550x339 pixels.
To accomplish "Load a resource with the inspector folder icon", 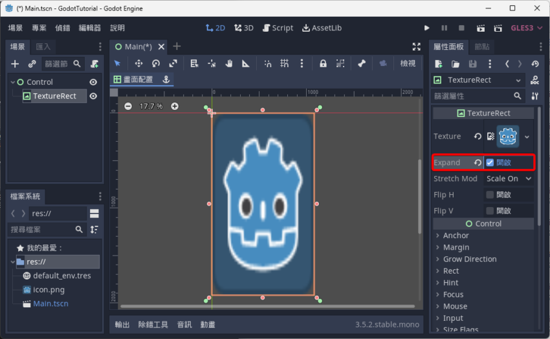I will tap(456, 64).
